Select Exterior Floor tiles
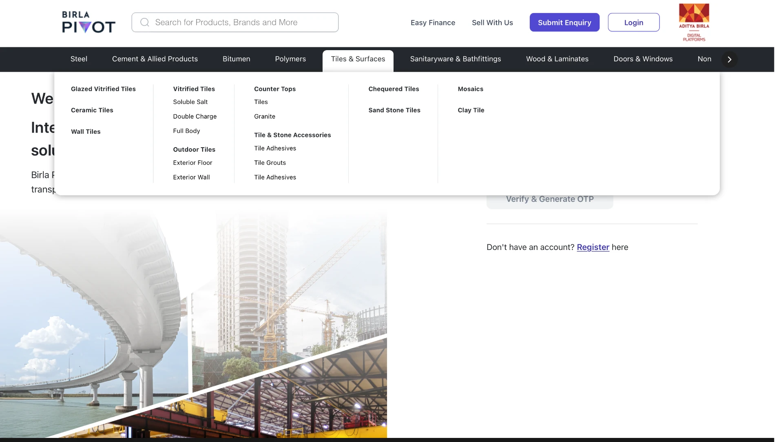This screenshot has height=442, width=783. point(192,163)
